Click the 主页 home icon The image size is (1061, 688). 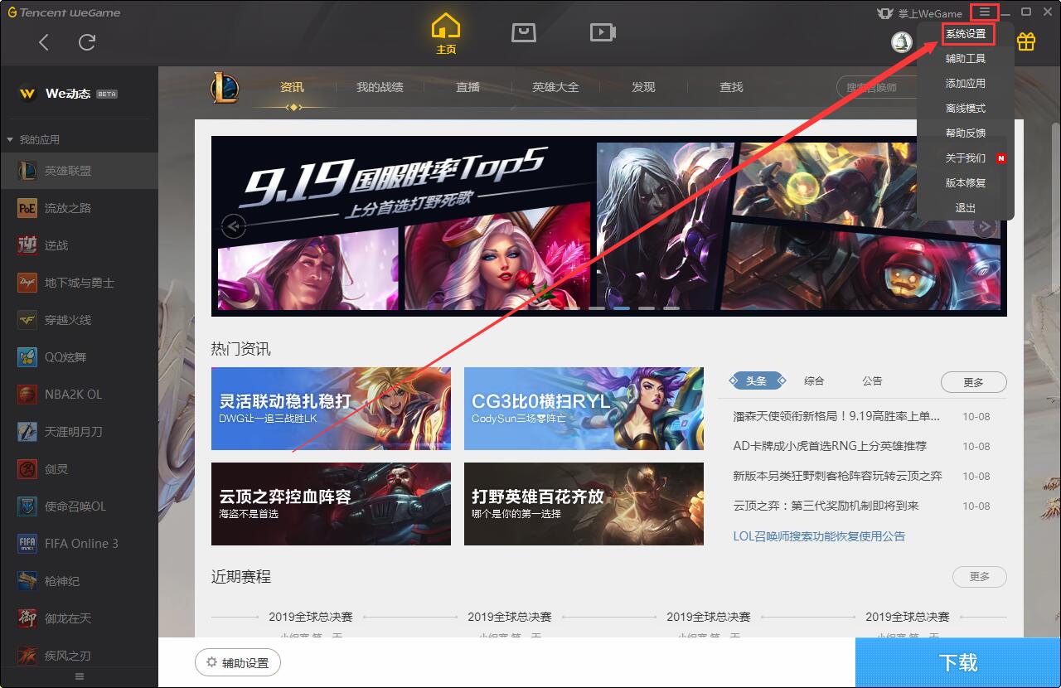tap(446, 27)
